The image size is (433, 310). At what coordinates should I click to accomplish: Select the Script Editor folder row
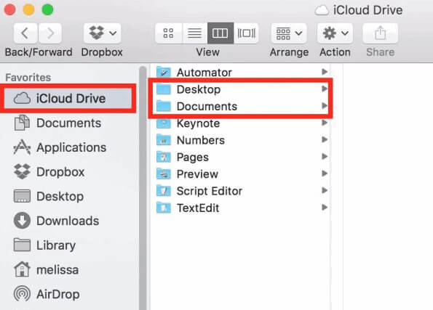241,191
